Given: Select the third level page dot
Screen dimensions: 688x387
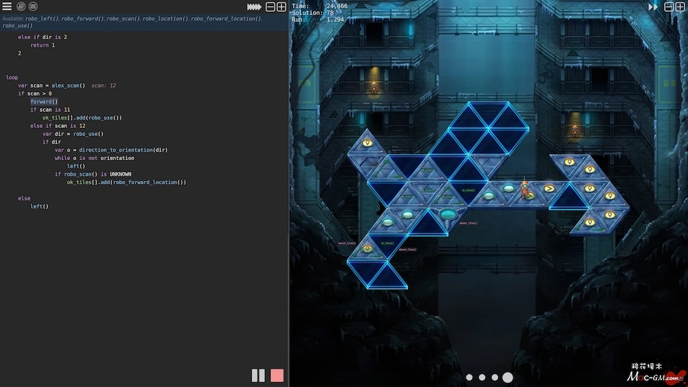Looking at the screenshot, I should tap(494, 377).
